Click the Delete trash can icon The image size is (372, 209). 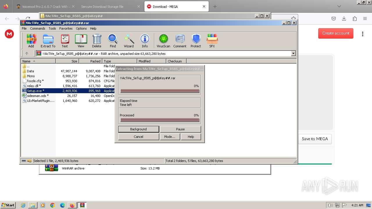click(97, 41)
